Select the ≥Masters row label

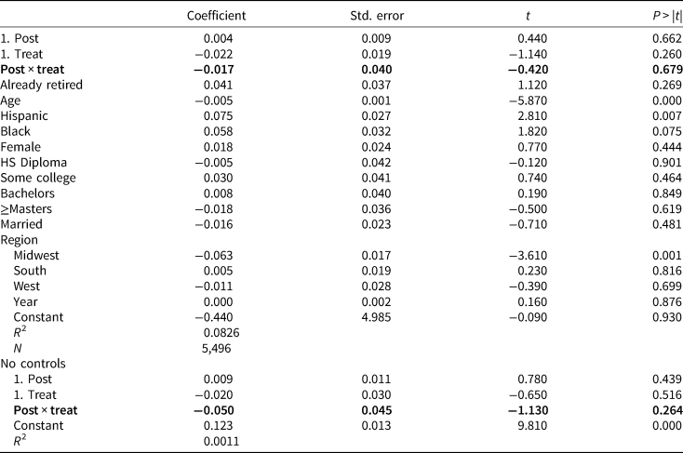tap(26, 209)
